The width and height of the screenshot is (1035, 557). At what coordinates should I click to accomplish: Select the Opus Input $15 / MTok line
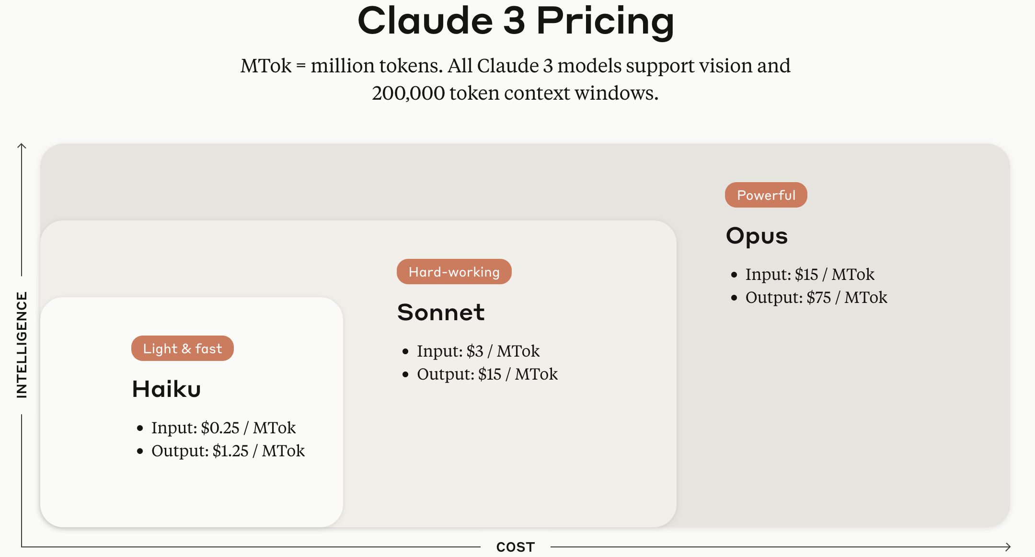click(x=810, y=274)
